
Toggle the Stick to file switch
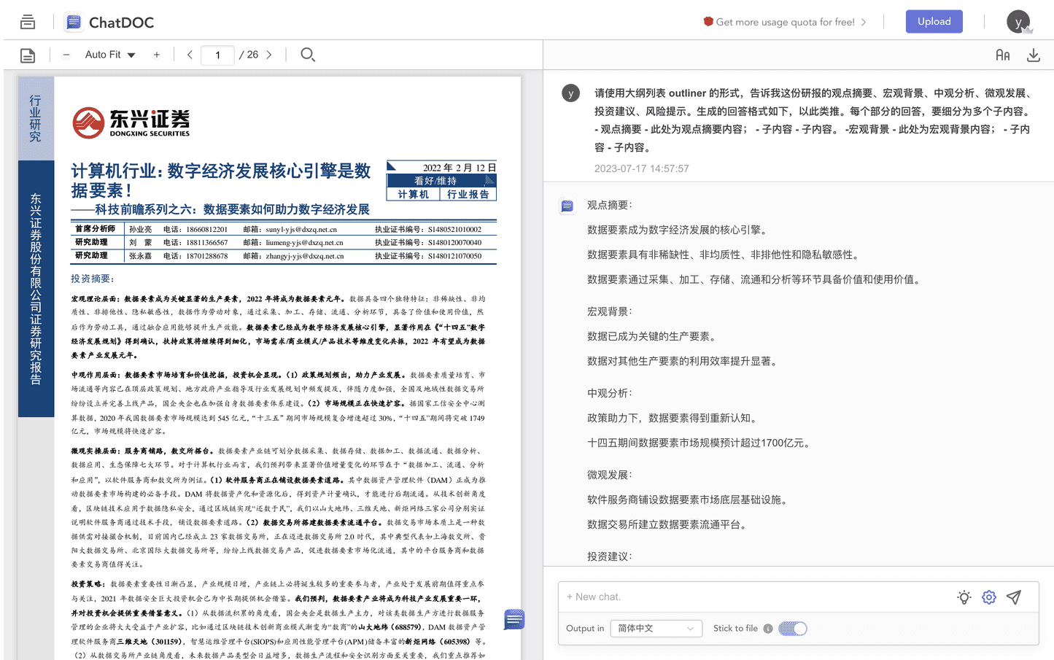[792, 629]
